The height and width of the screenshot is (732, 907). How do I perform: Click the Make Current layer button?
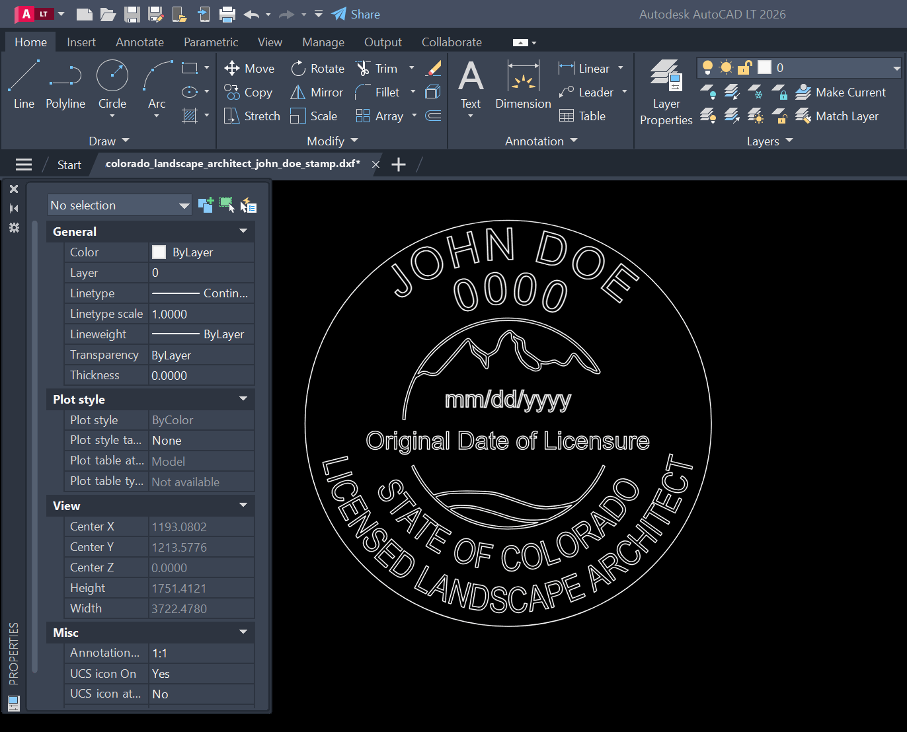[840, 92]
